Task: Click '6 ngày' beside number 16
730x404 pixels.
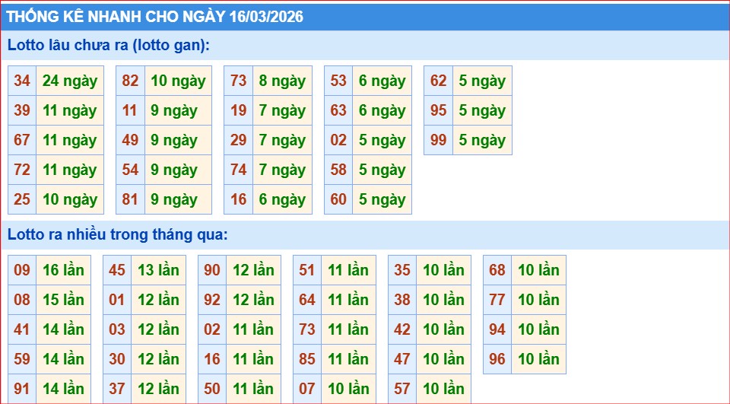Action: 283,199
